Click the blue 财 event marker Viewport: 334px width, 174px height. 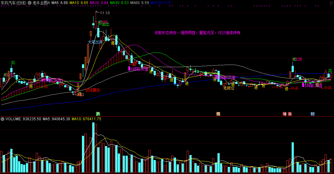click(x=313, y=114)
